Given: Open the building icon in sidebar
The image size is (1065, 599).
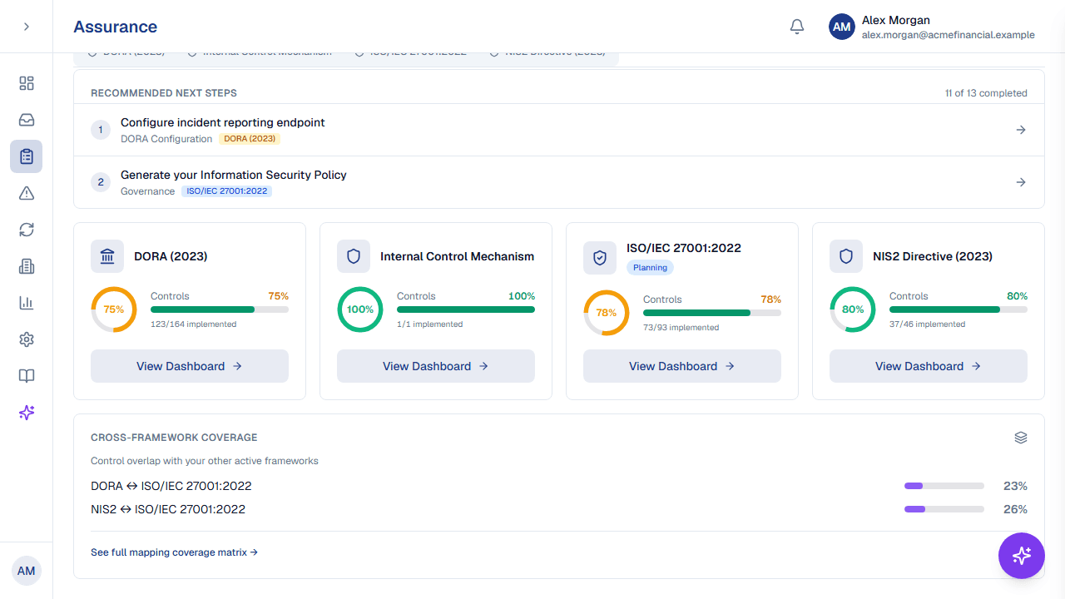Looking at the screenshot, I should [27, 266].
